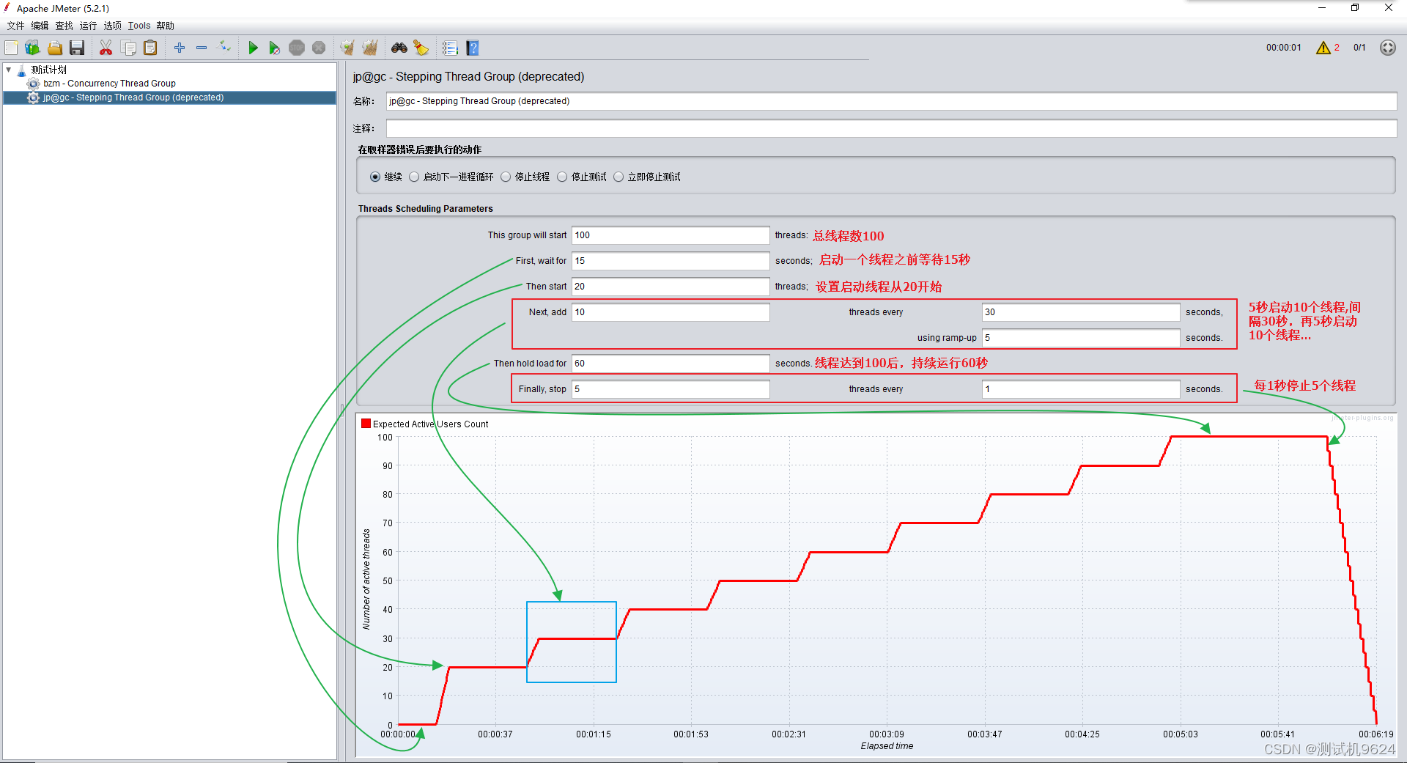Reset search with yellow broom icon

[421, 48]
